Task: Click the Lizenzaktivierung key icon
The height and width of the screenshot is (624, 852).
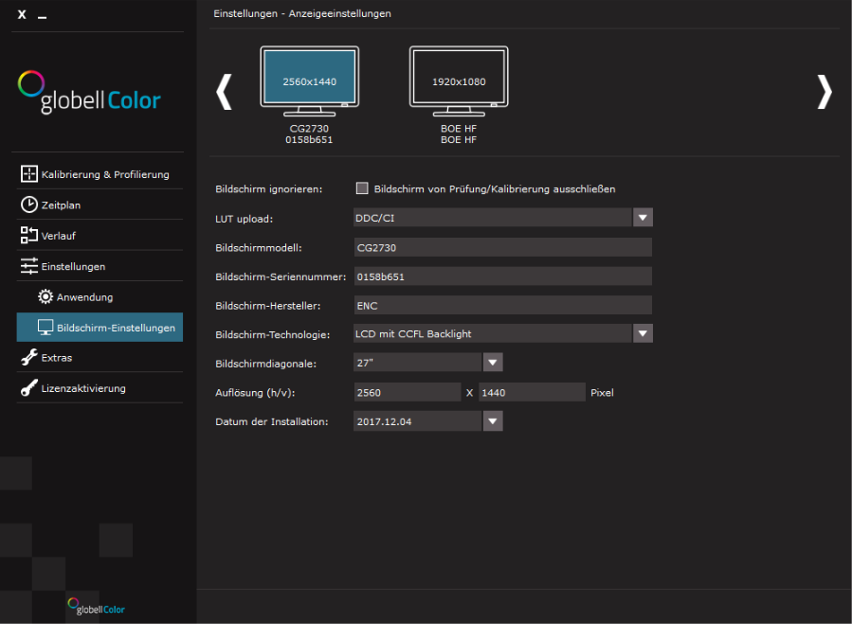Action: [28, 388]
